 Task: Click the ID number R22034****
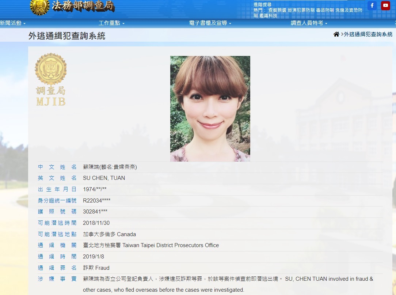97,200
